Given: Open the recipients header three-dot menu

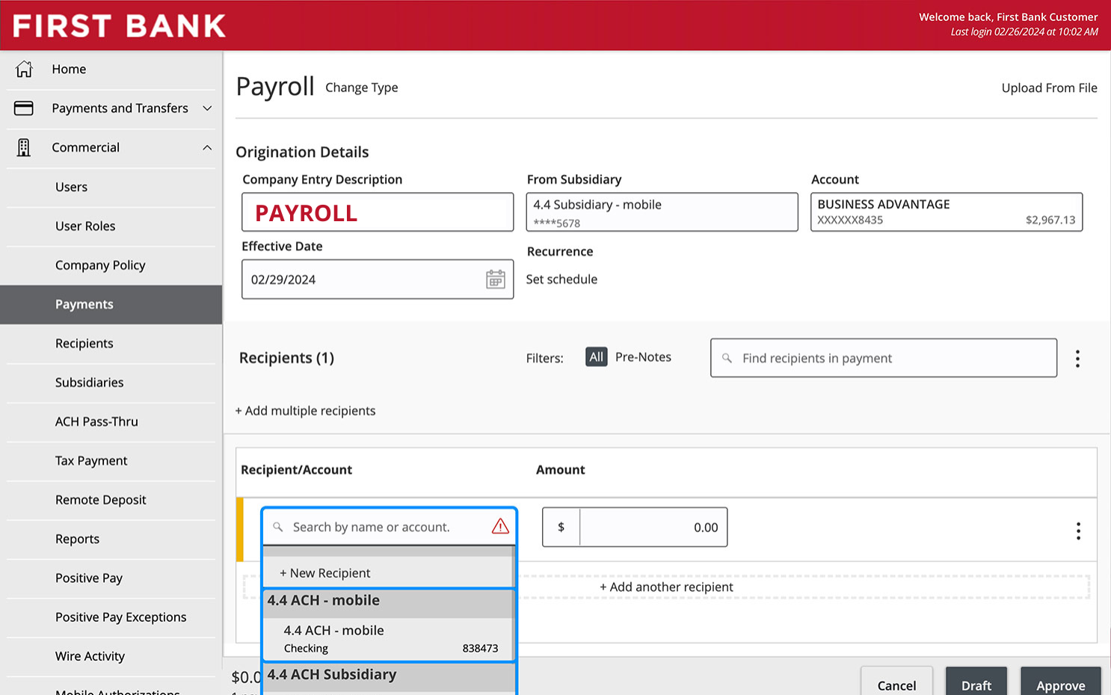Looking at the screenshot, I should [1077, 359].
